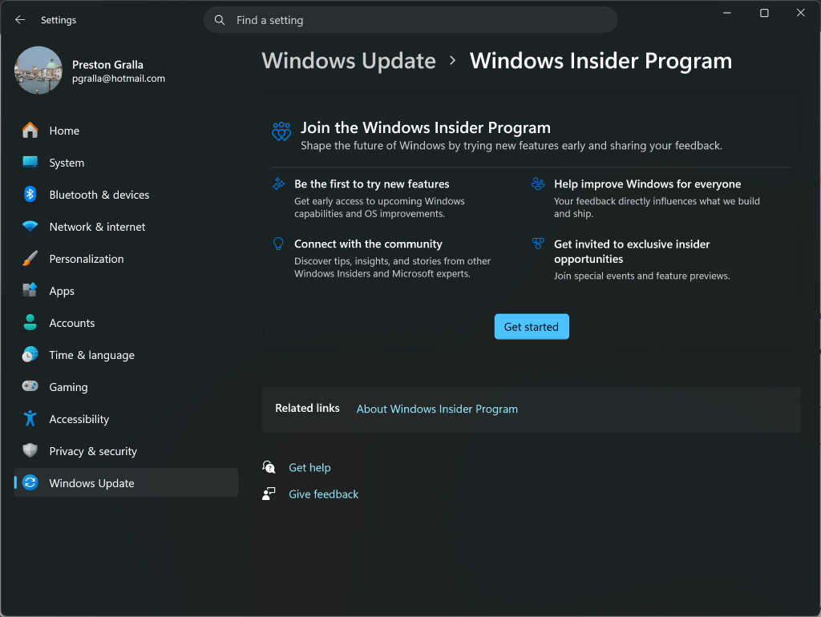Screen dimensions: 821x617
Task: Click the Accounts person icon
Action: coord(30,322)
